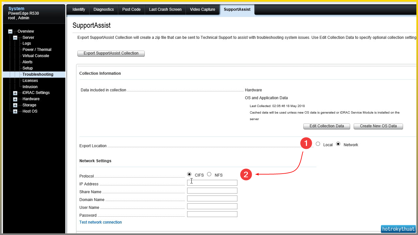Open Virtual Console tree item
Image resolution: width=418 pixels, height=235 pixels.
pos(36,56)
